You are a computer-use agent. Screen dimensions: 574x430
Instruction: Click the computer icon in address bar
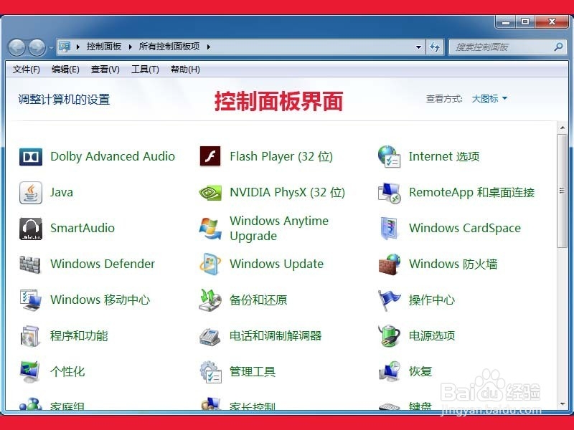point(65,47)
